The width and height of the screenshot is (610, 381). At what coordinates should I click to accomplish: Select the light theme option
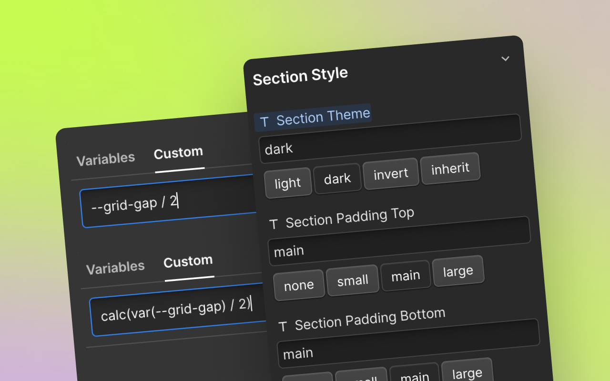[x=288, y=182]
